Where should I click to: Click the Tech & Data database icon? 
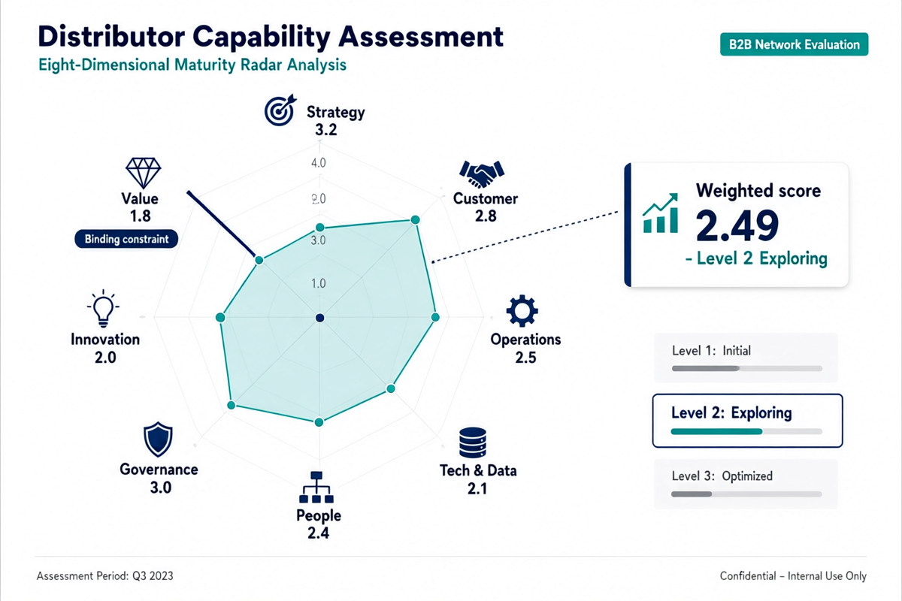pyautogui.click(x=473, y=442)
